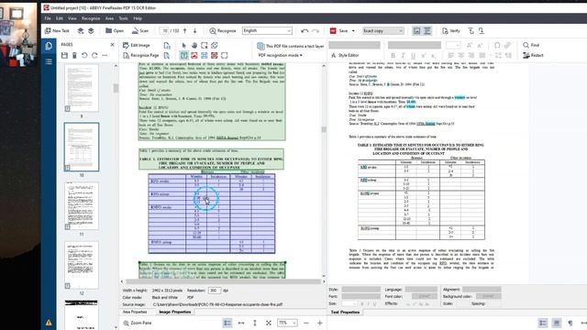
Task: Select page 12 thumbnail
Action: tap(82, 265)
